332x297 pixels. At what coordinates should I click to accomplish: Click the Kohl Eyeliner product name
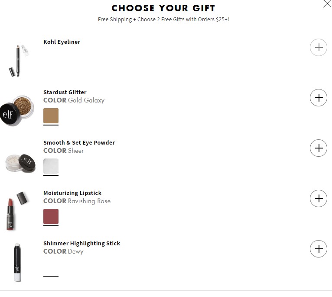pos(62,42)
